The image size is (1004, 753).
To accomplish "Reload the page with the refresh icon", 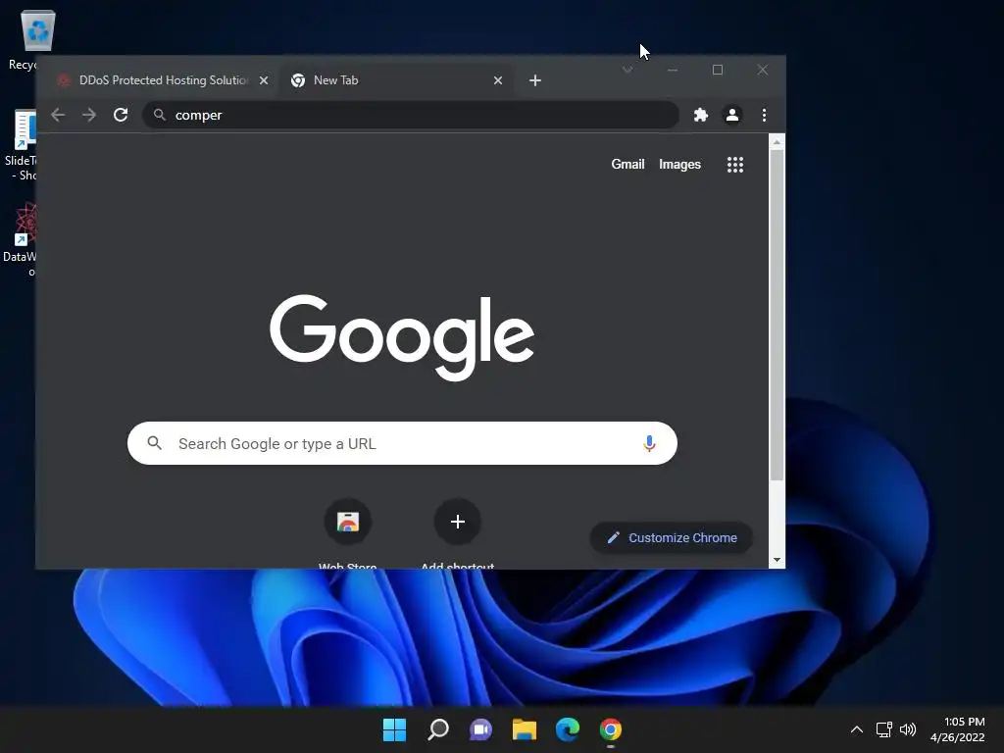I will [x=121, y=116].
